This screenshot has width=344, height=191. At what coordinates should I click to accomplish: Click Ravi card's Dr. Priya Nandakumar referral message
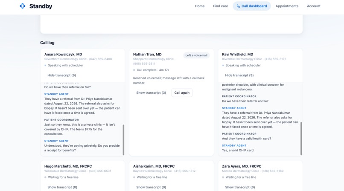coord(260,120)
